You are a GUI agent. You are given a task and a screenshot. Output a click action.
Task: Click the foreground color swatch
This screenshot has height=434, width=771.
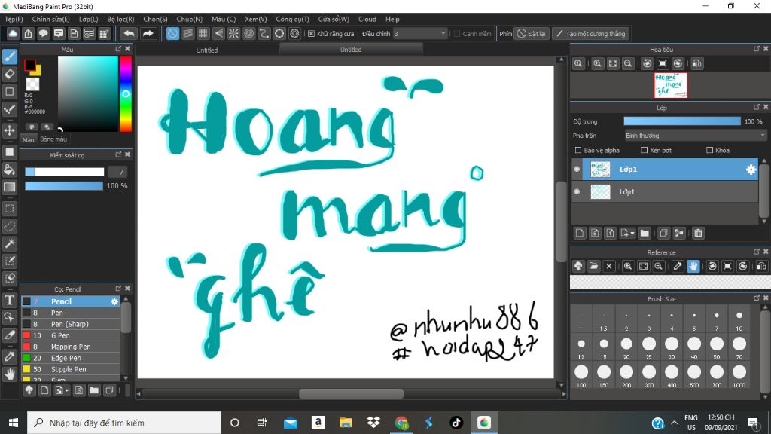coord(30,65)
